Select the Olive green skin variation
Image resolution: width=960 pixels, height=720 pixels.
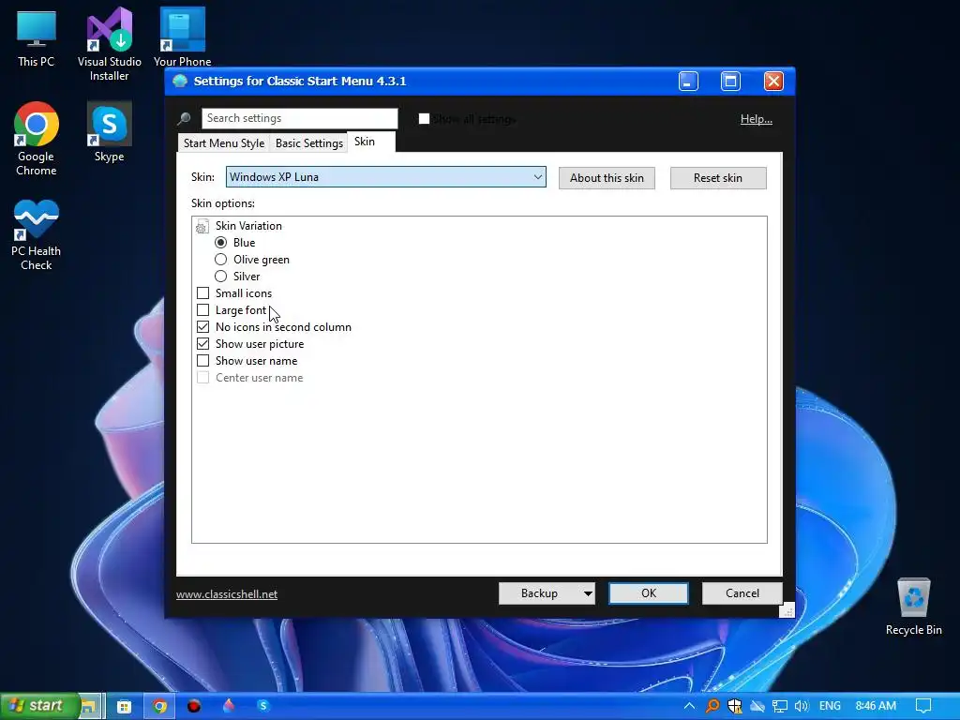[x=221, y=260]
